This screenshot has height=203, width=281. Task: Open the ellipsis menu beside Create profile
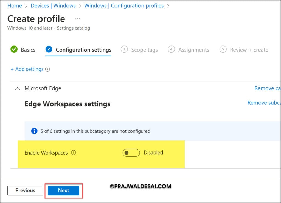[77, 19]
